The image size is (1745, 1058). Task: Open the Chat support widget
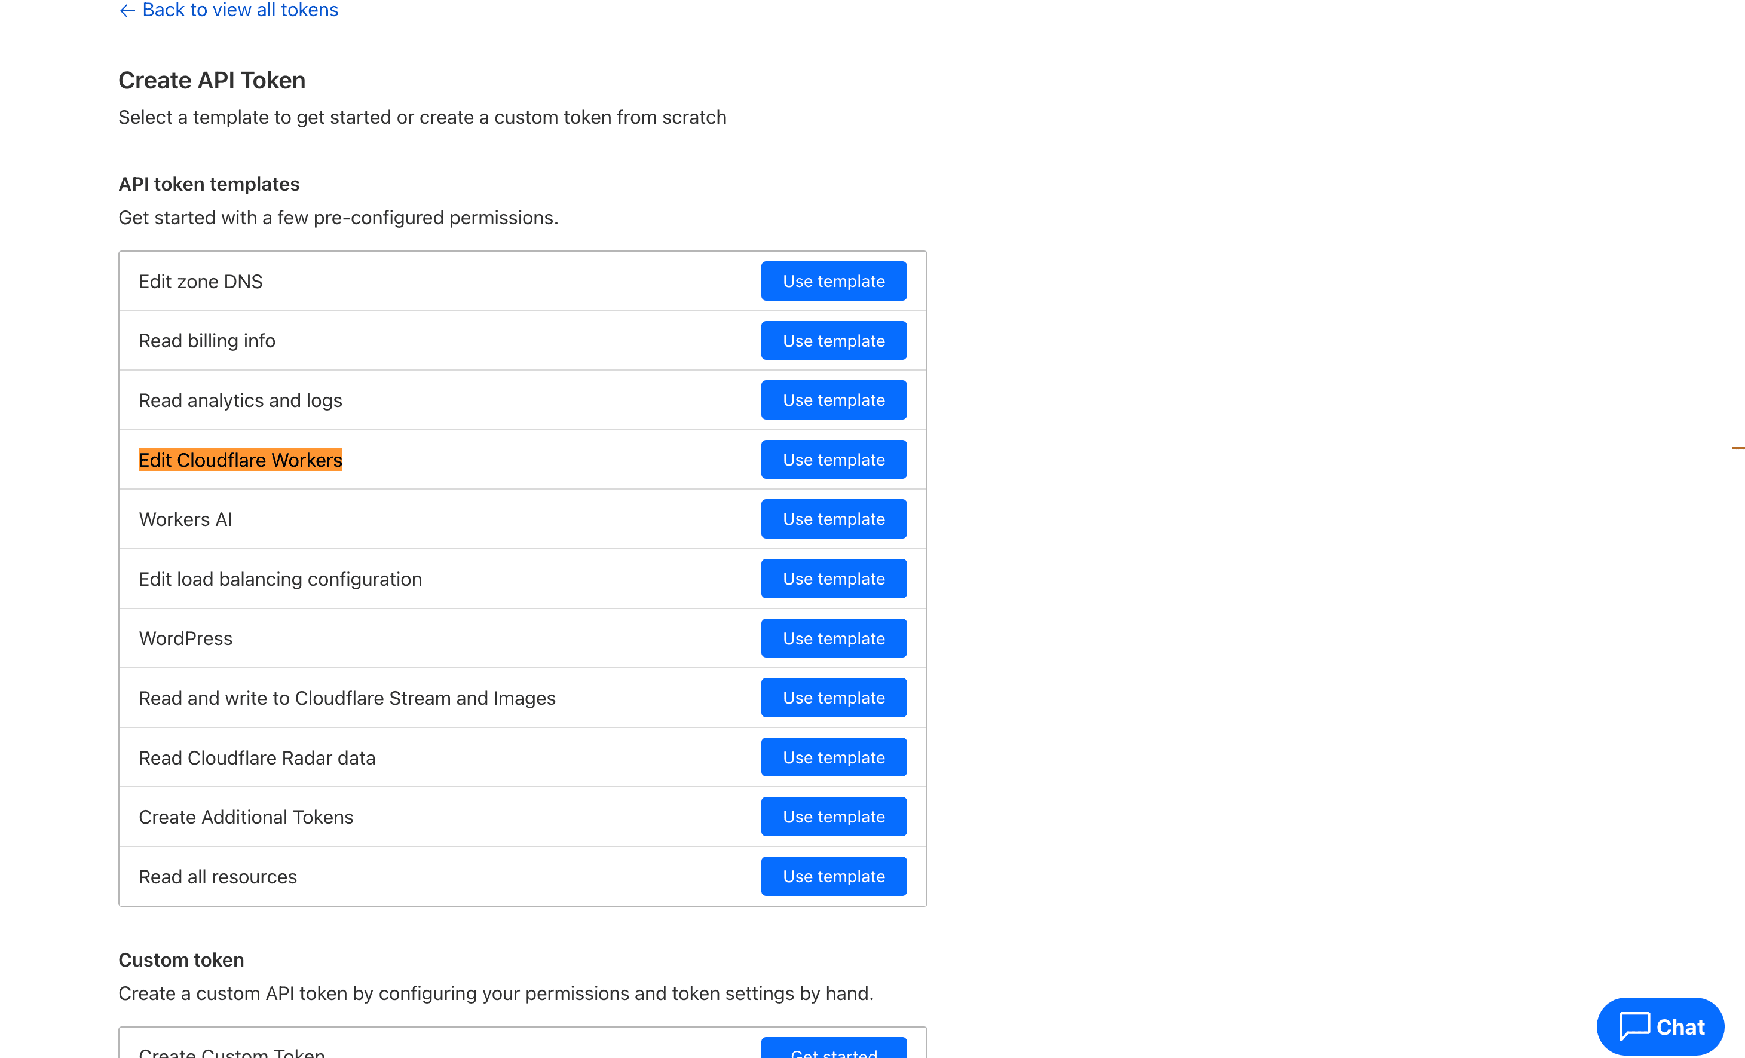pos(1660,1026)
